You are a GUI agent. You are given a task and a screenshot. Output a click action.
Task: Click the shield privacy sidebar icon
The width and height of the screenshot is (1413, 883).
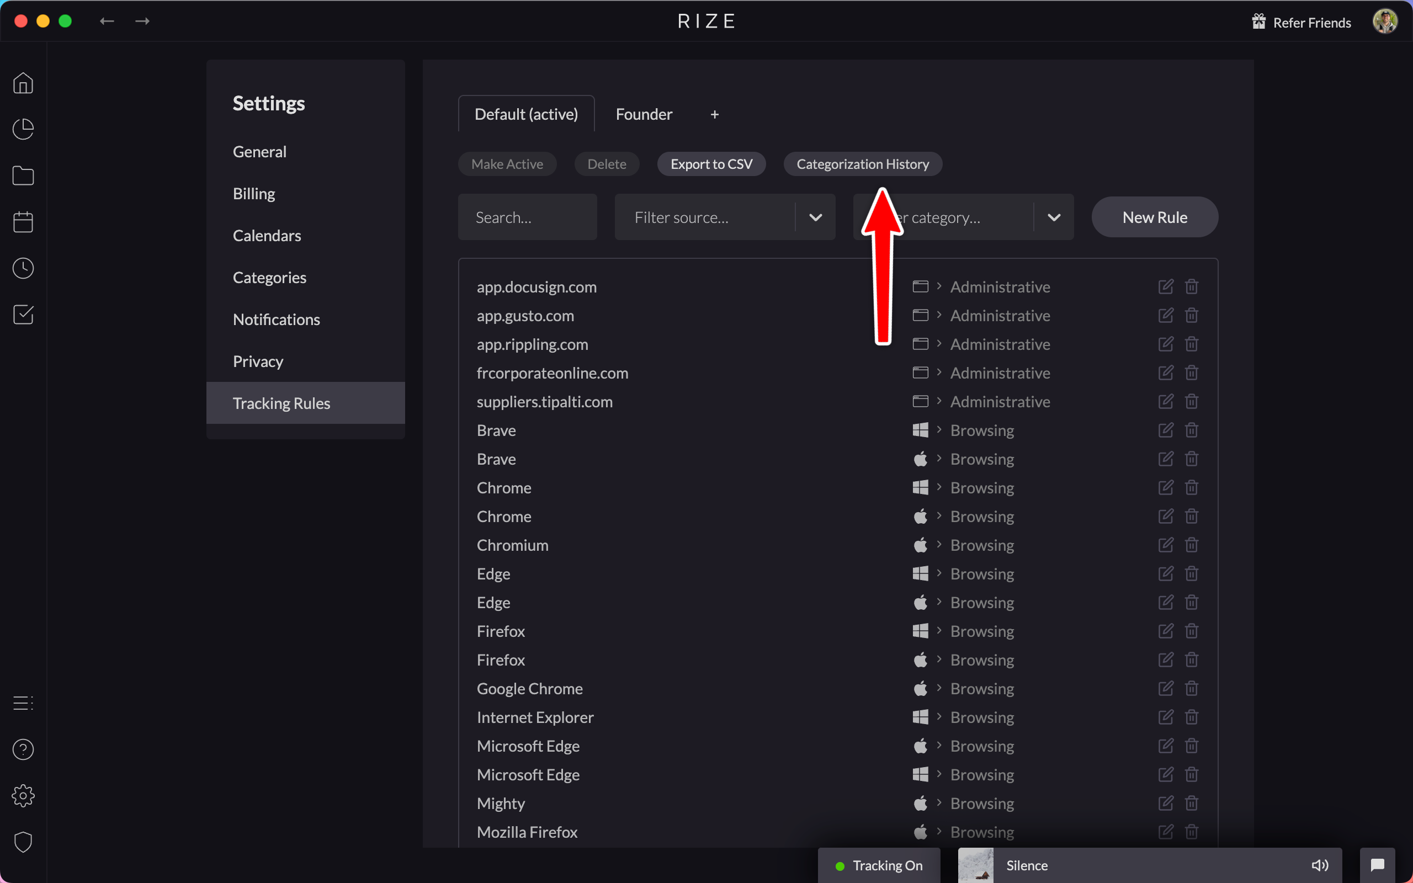coord(23,842)
